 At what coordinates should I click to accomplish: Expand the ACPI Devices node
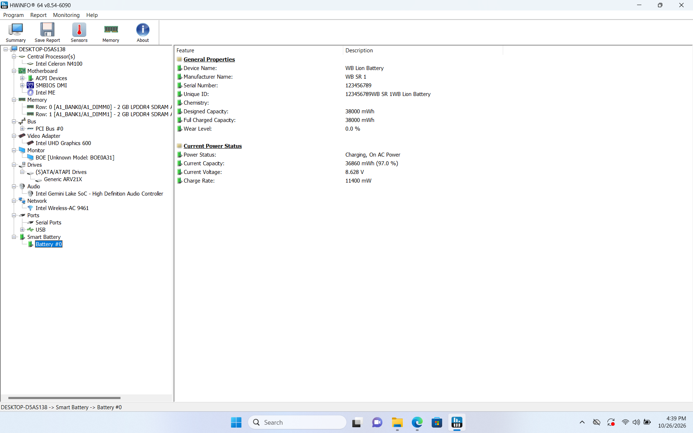pyautogui.click(x=22, y=78)
